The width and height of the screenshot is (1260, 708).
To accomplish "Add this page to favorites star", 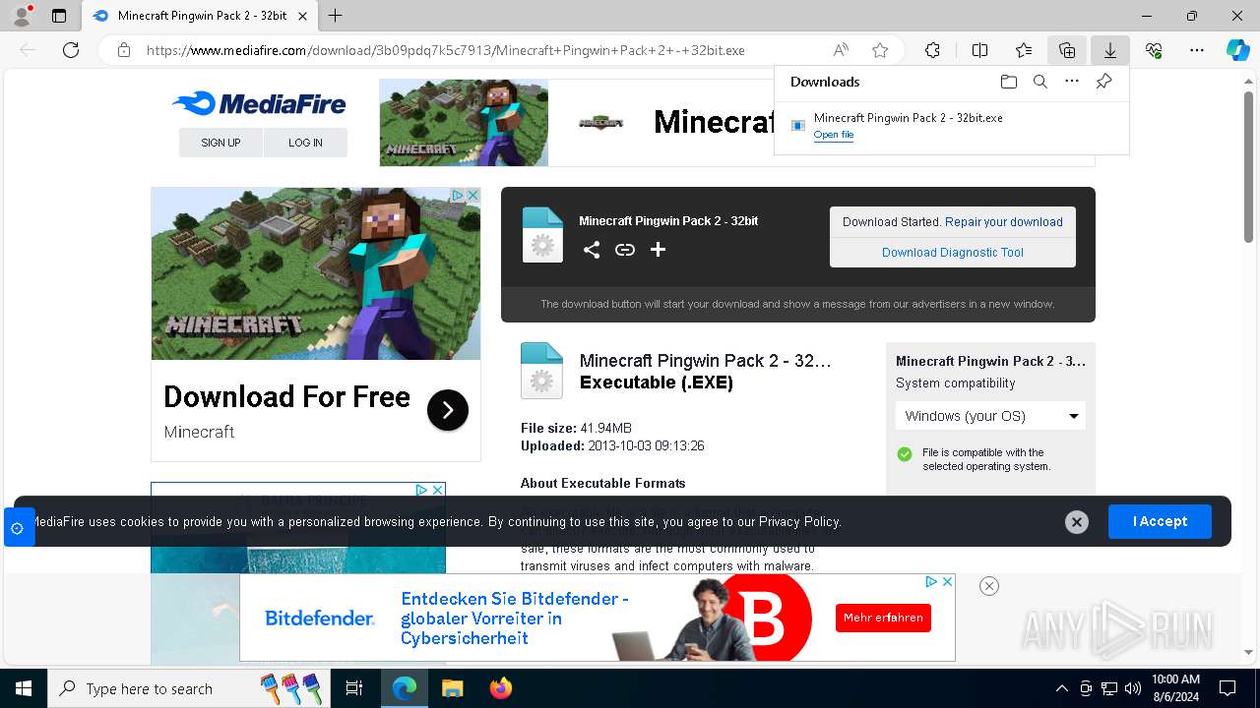I will (x=880, y=50).
